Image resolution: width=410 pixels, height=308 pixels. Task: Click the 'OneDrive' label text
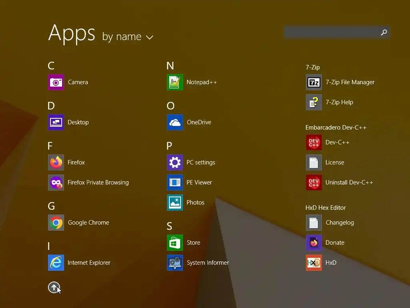coord(199,122)
